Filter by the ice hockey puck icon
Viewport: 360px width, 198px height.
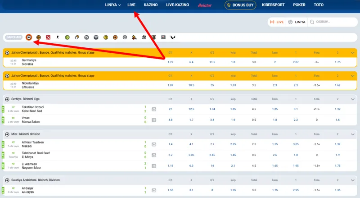96,37
